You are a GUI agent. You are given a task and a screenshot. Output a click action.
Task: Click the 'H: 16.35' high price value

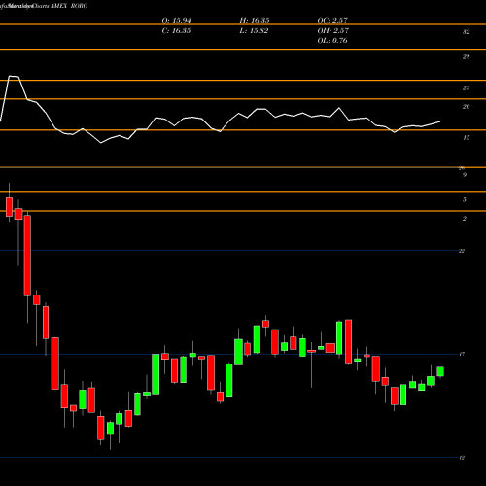pyautogui.click(x=255, y=21)
